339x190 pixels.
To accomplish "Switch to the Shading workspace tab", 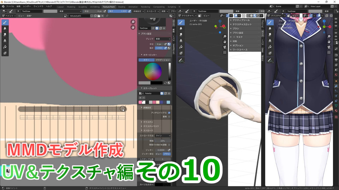I will click(x=121, y=7).
